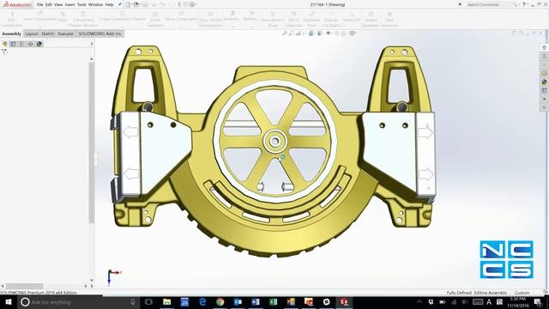Click Show Hidden Components tool
The width and height of the screenshot is (549, 309).
pos(210,20)
